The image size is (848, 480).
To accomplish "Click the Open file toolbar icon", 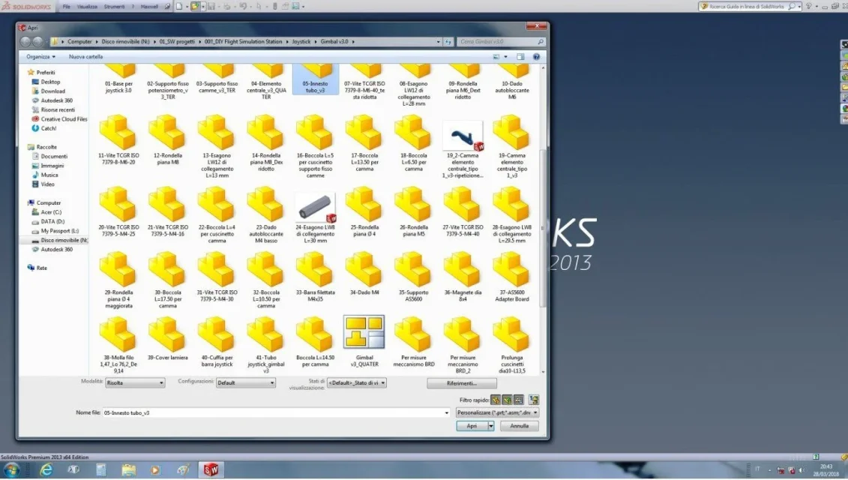I will click(x=195, y=7).
